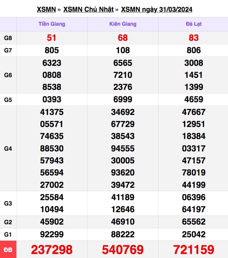This screenshot has height=258, width=228.
Task: Click the G5 row label
Action: (x=8, y=100)
